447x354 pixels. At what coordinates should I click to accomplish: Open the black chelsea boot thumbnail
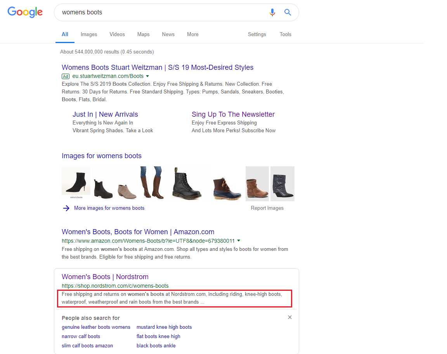(x=103, y=188)
